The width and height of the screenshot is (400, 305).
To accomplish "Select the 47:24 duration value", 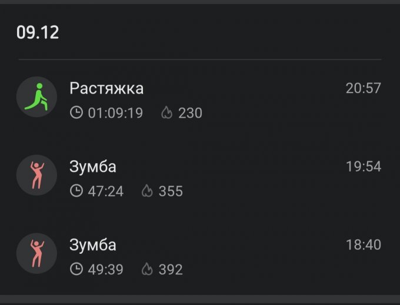I will 106,191.
